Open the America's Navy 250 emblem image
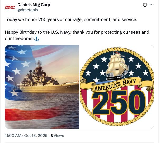Screen dimensions: 161x143 pos(117,87)
